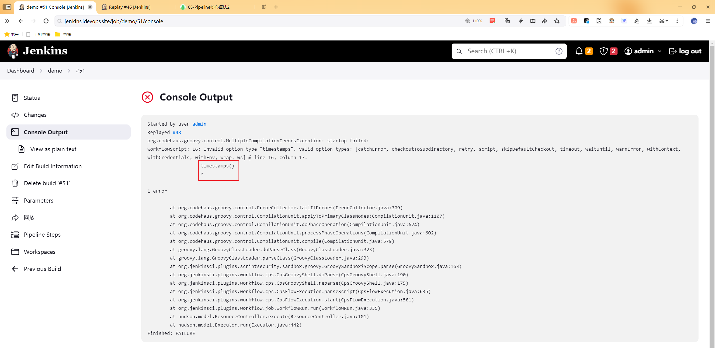715x348 pixels.
Task: Click the QR code extension icon
Action: 599,21
